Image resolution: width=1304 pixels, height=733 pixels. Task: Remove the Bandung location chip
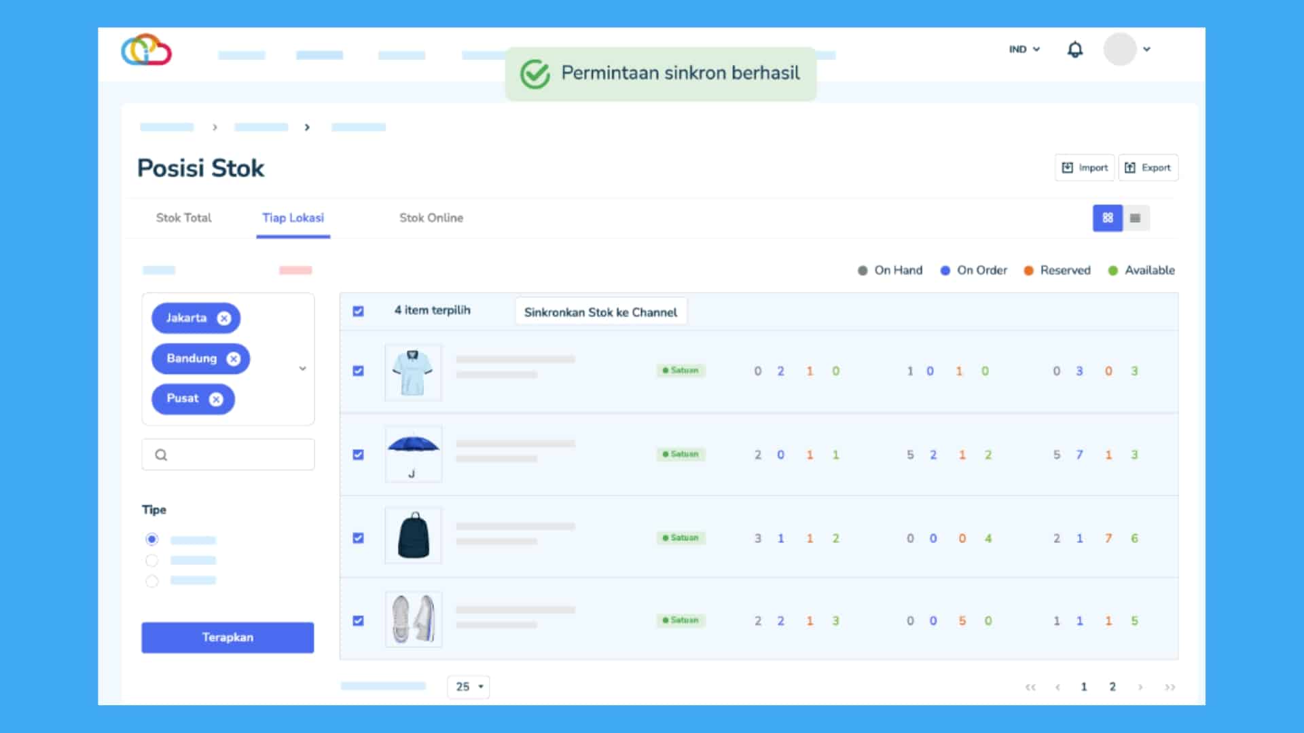point(233,359)
